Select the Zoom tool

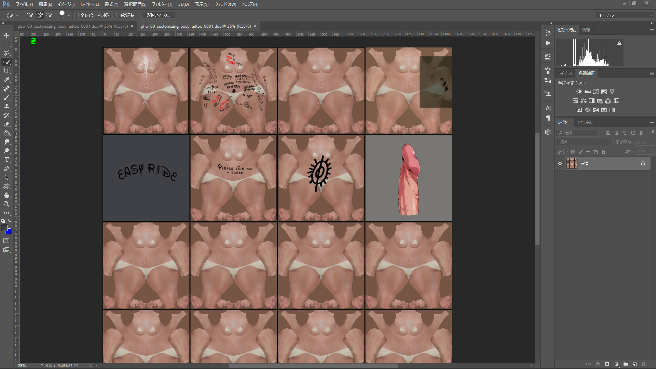coord(6,204)
